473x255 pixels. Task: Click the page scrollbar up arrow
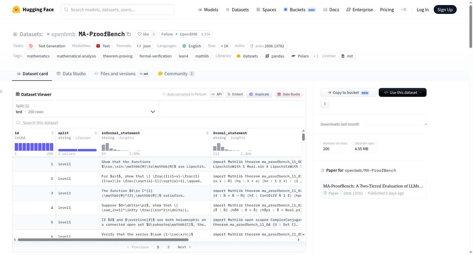471,3
